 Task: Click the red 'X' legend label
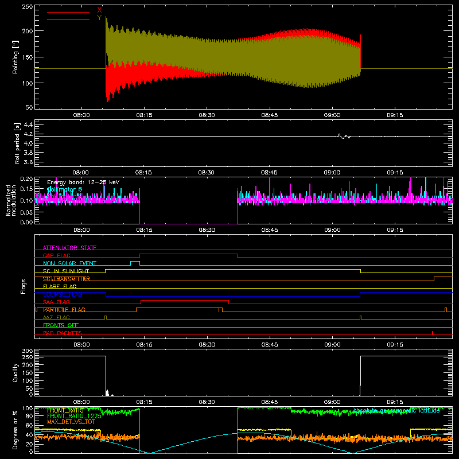(99, 10)
